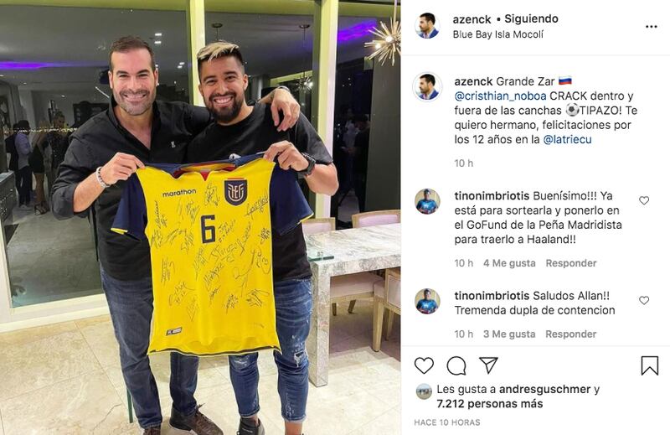670x435 pixels.
Task: Open comments with the speech bubble icon
Action: (456, 366)
